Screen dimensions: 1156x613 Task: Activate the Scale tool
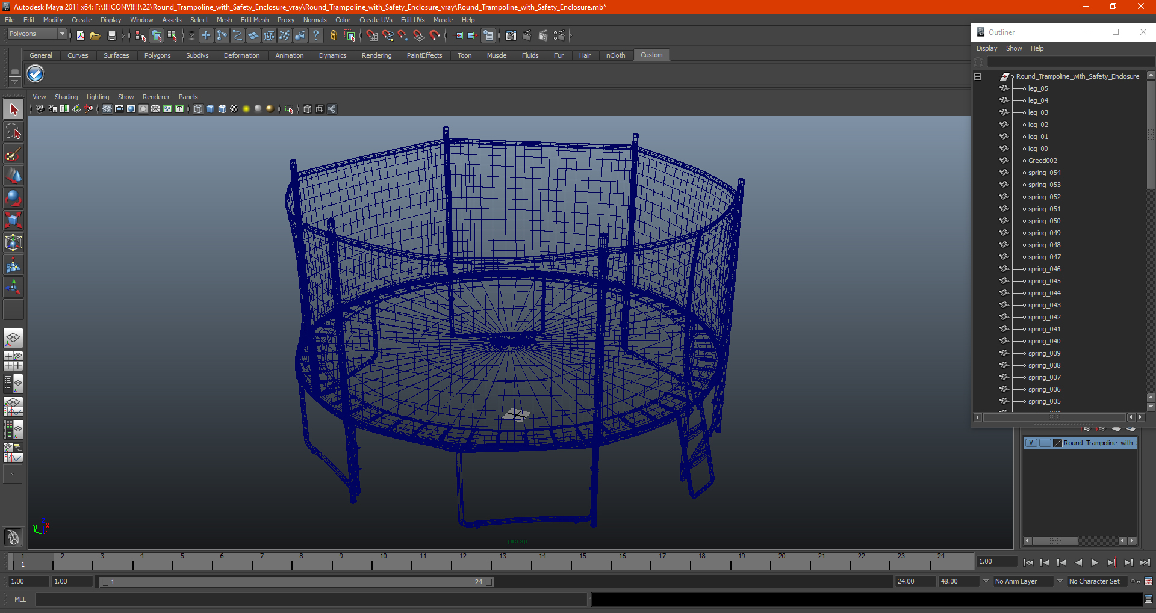(13, 220)
